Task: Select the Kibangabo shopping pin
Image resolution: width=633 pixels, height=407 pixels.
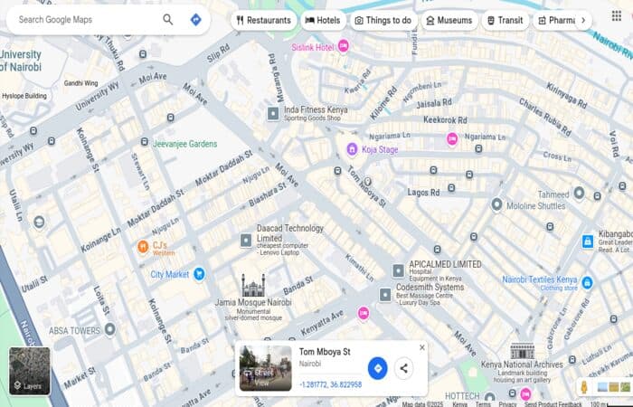Action: (588, 241)
